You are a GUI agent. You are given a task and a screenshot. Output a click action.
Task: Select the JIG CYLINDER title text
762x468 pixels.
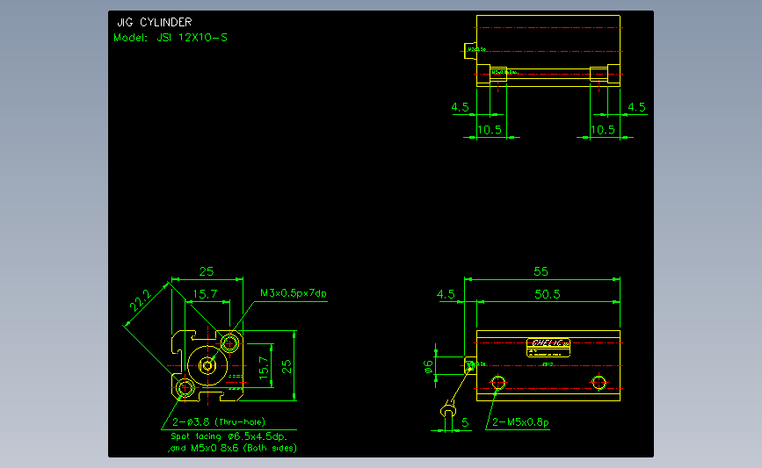(x=155, y=22)
